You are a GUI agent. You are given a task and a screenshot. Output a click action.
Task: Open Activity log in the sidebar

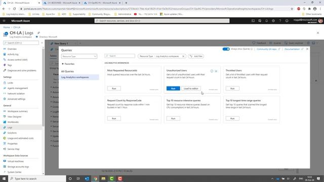click(x=13, y=54)
